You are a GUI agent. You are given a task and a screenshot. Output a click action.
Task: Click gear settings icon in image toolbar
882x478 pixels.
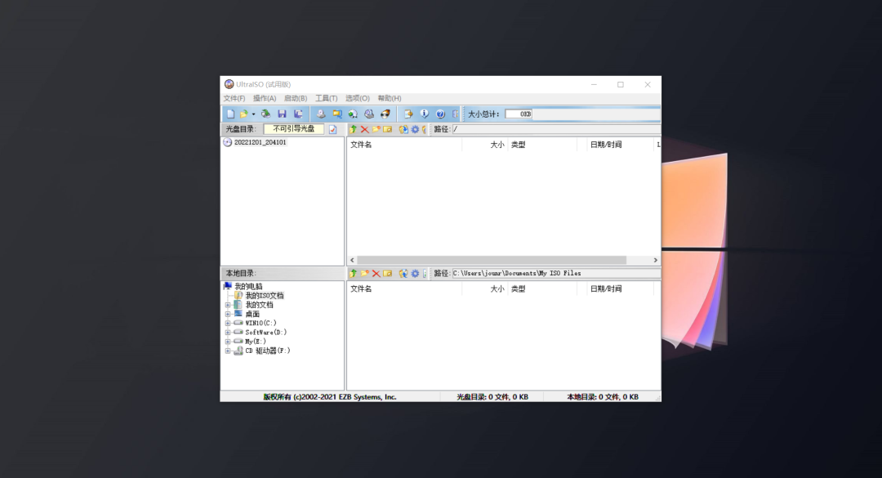point(415,129)
